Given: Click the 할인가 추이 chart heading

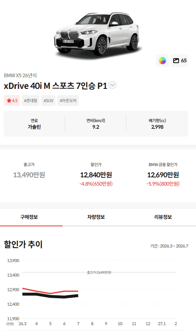Looking at the screenshot, I should pyautogui.click(x=23, y=245).
